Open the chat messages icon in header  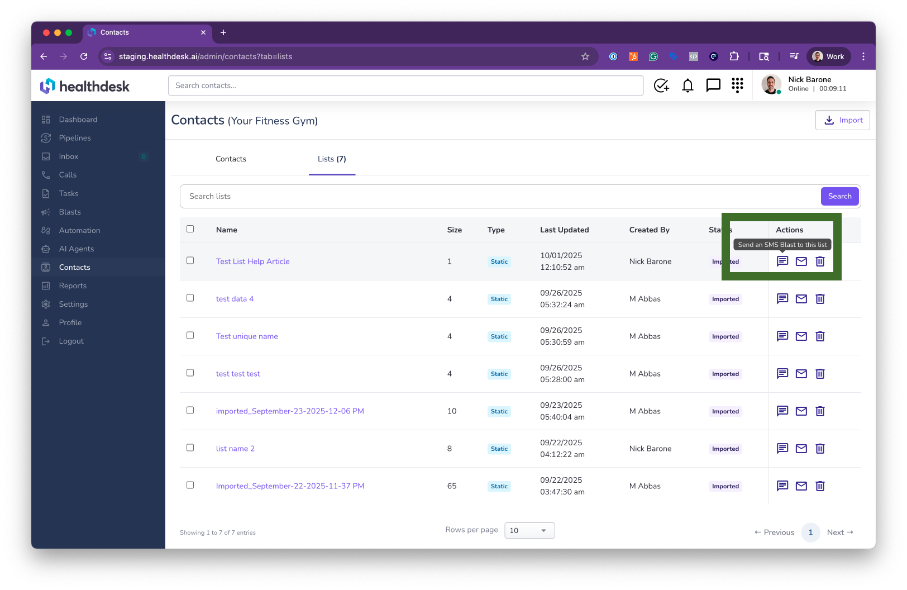click(x=713, y=85)
